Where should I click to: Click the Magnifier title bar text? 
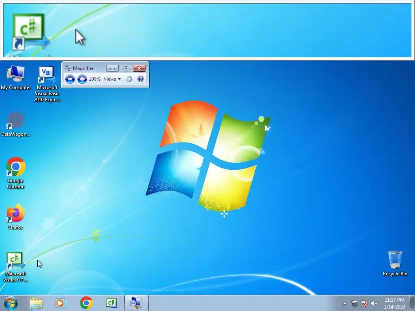(x=83, y=68)
